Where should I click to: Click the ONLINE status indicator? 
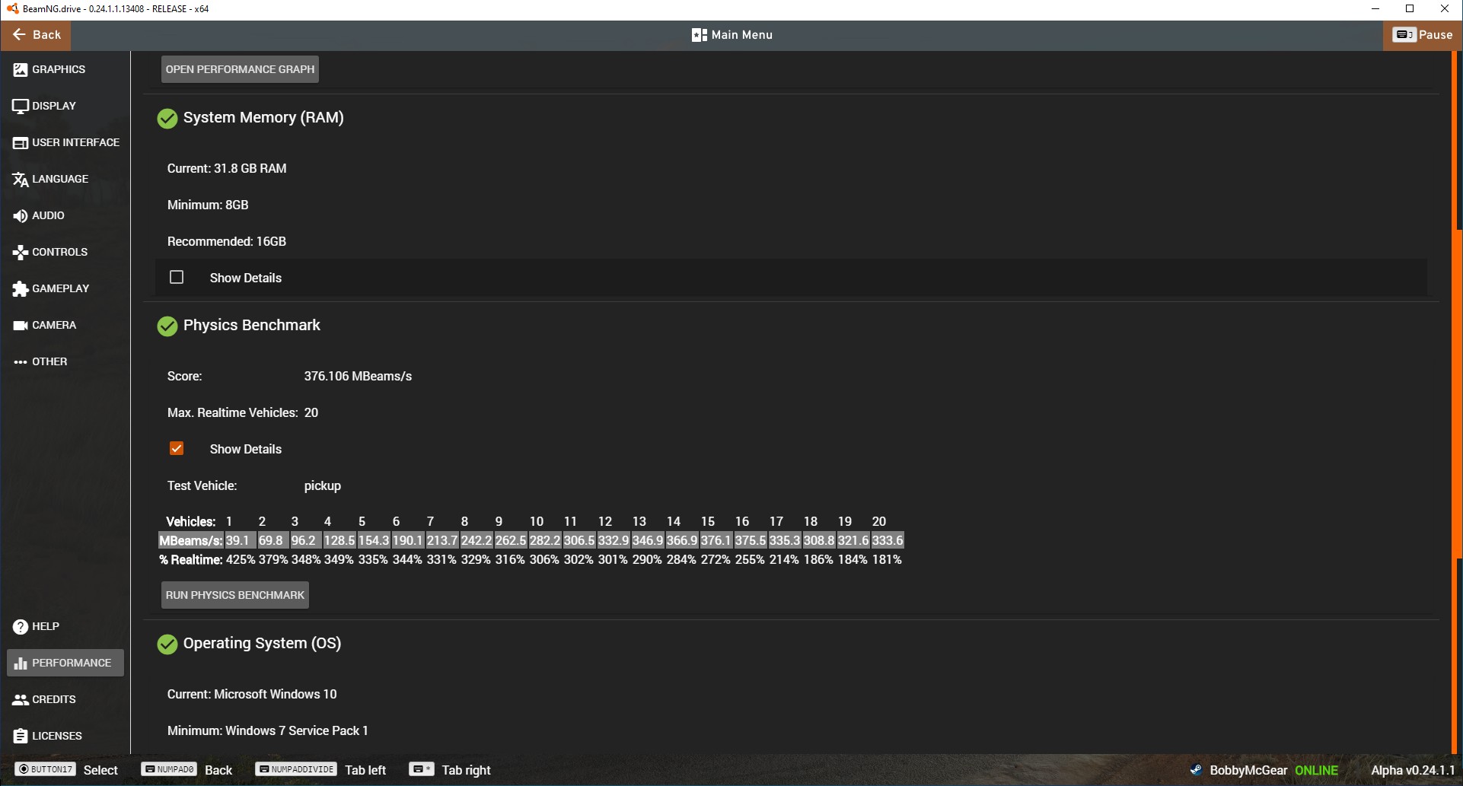click(1317, 770)
